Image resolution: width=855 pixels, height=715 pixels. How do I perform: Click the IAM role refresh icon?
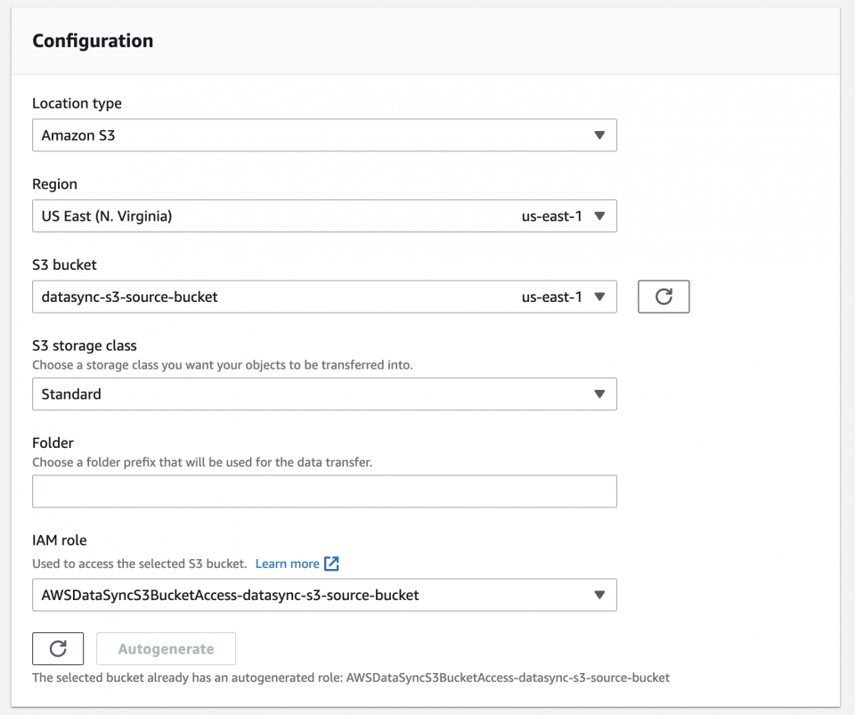pos(57,648)
